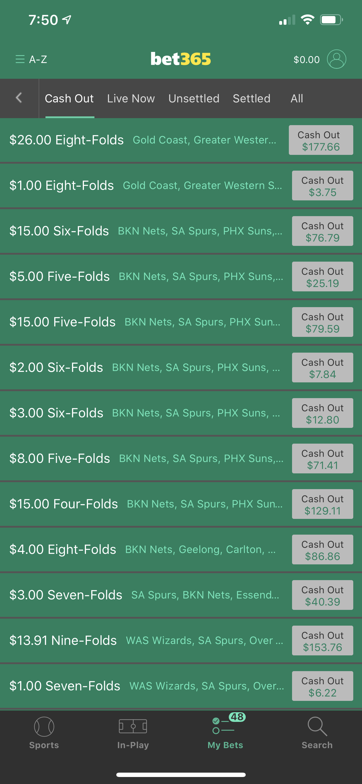Open the A-Z hamburger menu
Viewport: 362px width, 784px height.
(x=31, y=59)
